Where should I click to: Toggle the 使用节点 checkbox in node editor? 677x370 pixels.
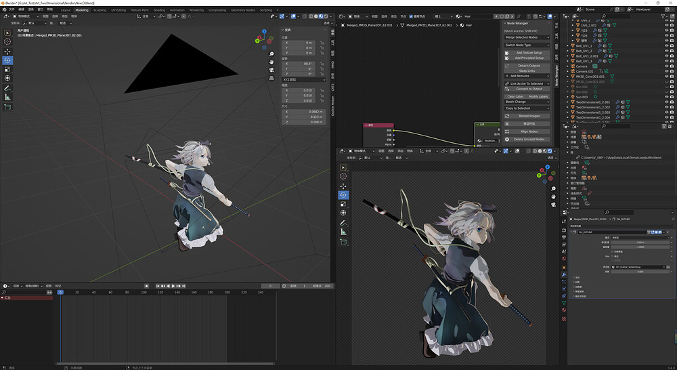[x=411, y=16]
